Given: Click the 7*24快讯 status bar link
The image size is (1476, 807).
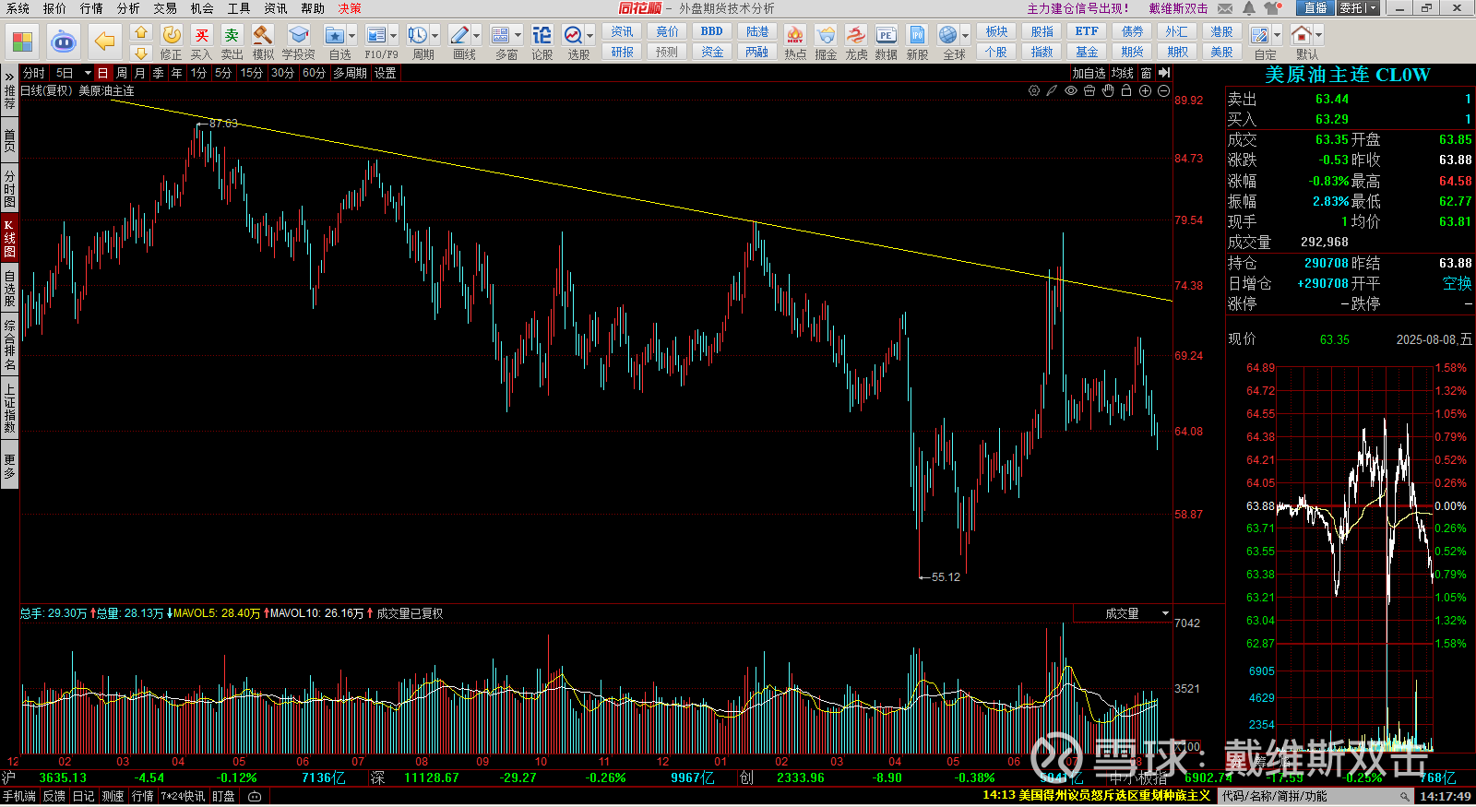Looking at the screenshot, I should tap(184, 797).
